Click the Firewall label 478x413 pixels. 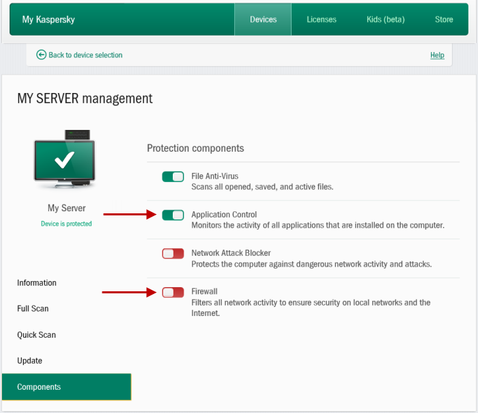coord(204,291)
